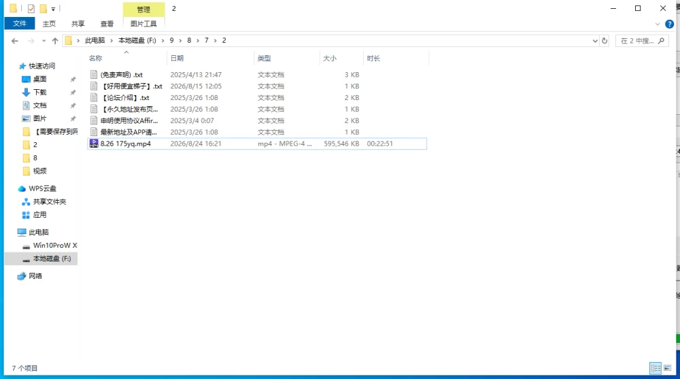Select the 【好用便宜梯子】.txt file icon
680x379 pixels.
pyautogui.click(x=94, y=86)
